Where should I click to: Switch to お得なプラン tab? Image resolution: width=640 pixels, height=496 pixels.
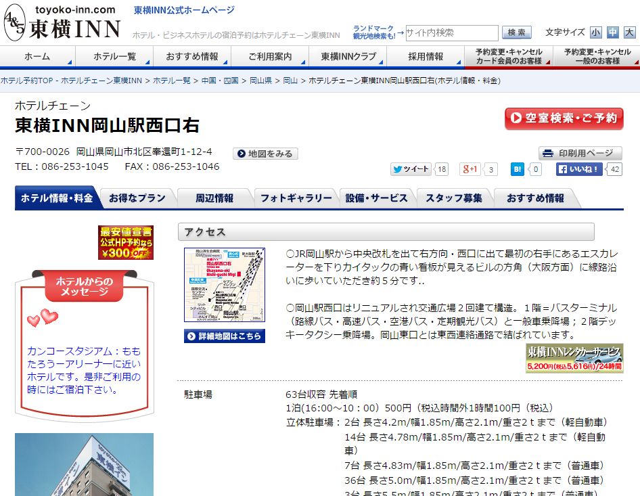tap(137, 198)
